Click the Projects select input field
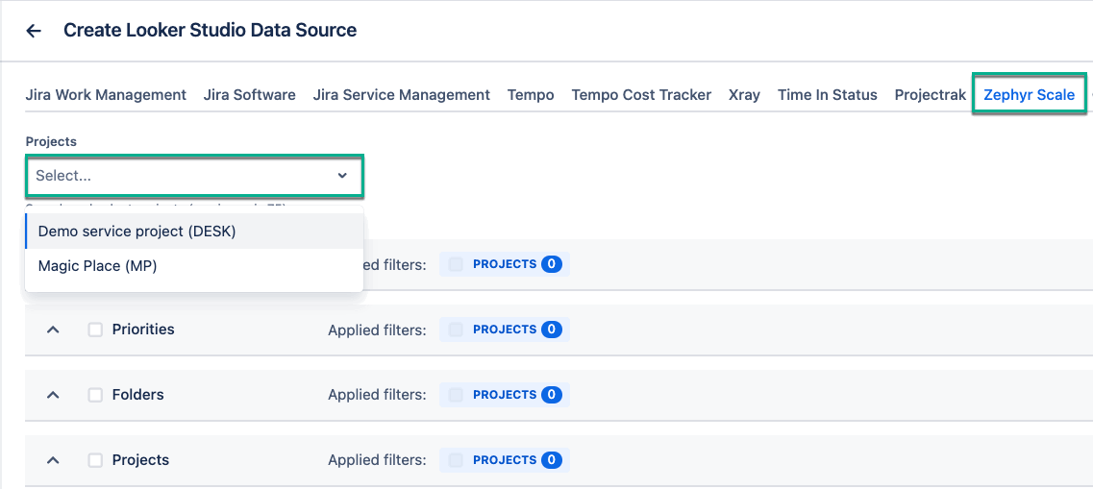Image resolution: width=1093 pixels, height=489 pixels. click(194, 176)
